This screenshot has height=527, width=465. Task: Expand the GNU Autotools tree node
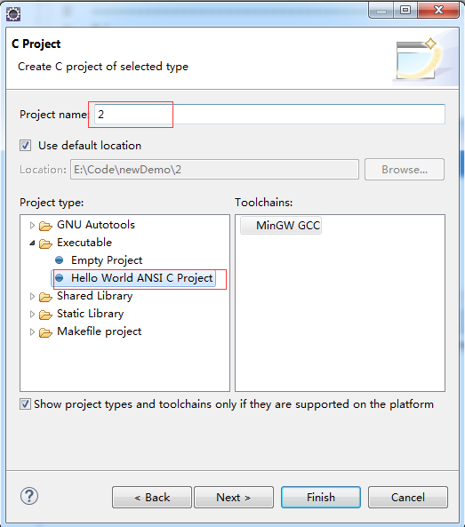pyautogui.click(x=32, y=225)
